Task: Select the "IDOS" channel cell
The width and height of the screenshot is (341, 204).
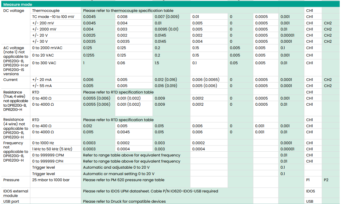Action: [x=310, y=191]
